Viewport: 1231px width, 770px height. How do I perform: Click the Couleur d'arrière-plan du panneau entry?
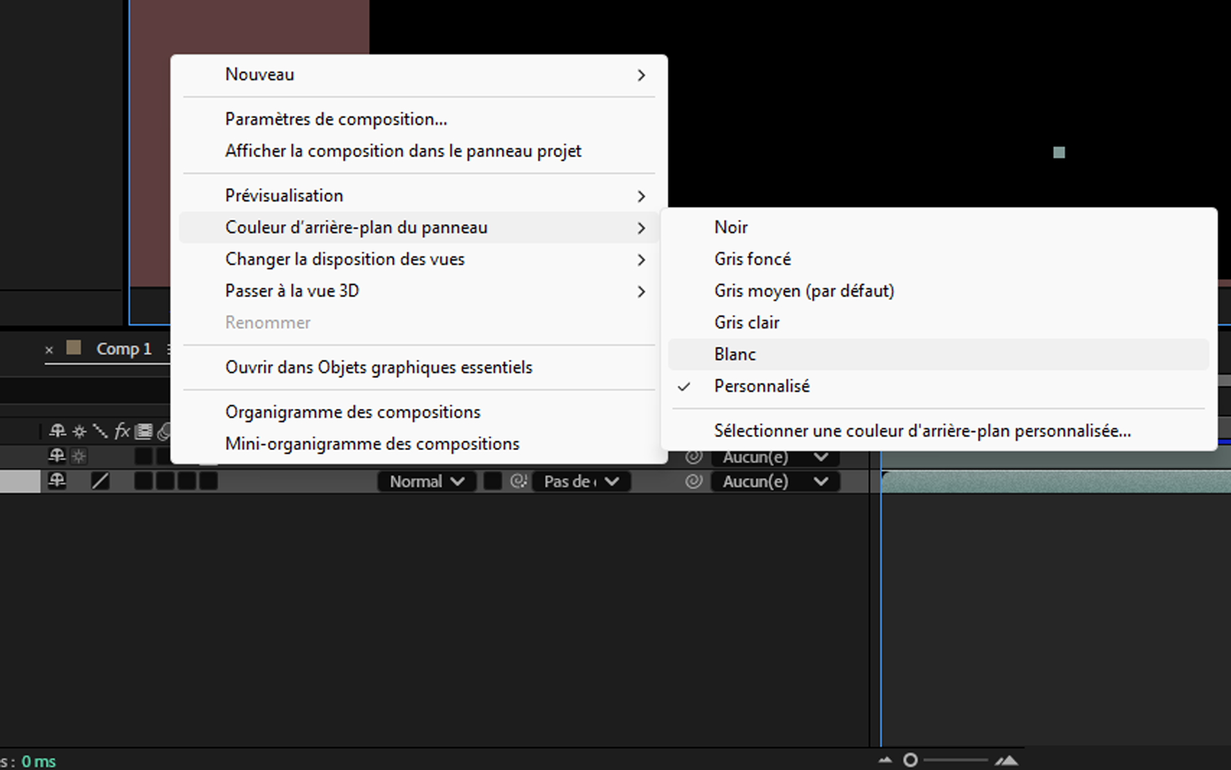419,227
